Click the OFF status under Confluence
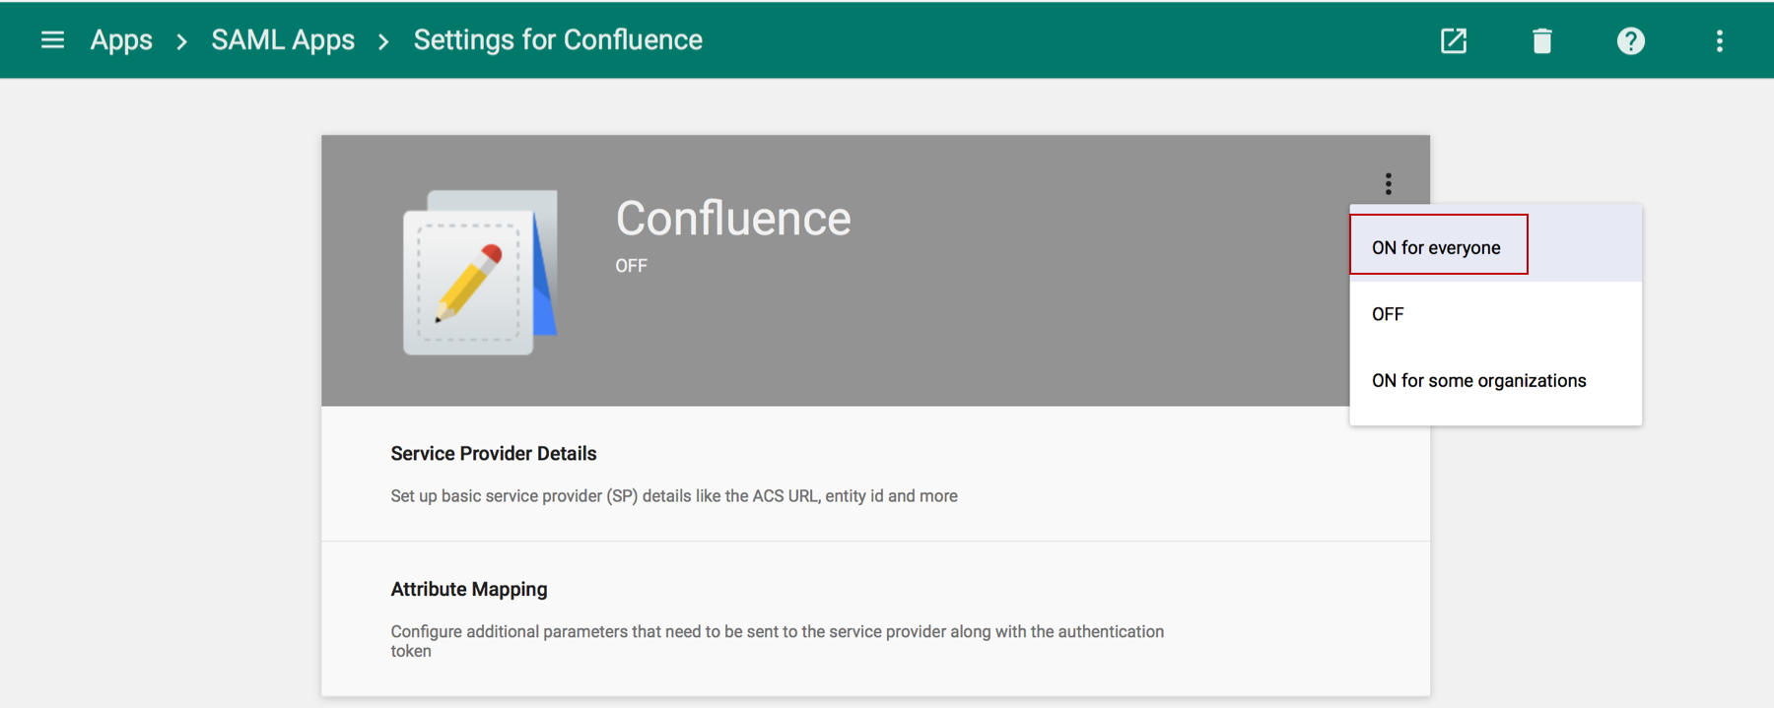The width and height of the screenshot is (1774, 708). point(632,266)
